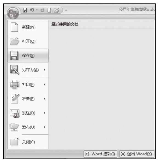Expand the 发布(U) submenu arrow
This screenshot has width=159, height=162.
click(44, 127)
